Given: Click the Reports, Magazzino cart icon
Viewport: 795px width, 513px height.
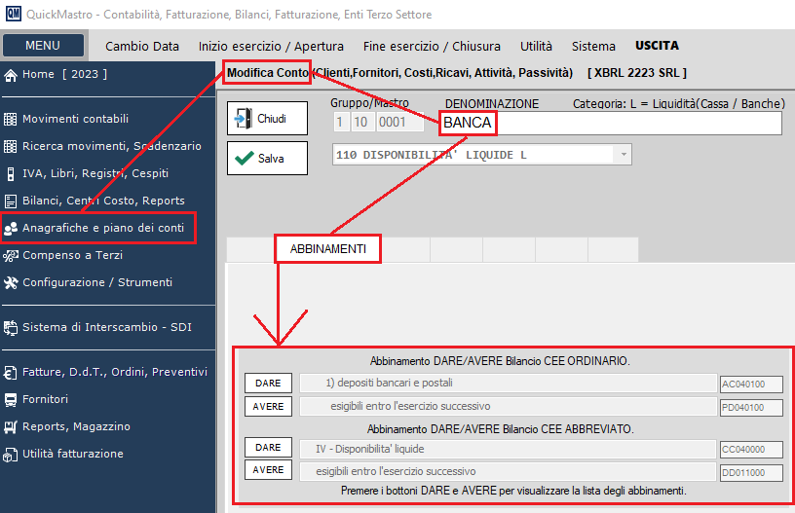Looking at the screenshot, I should pyautogui.click(x=11, y=427).
